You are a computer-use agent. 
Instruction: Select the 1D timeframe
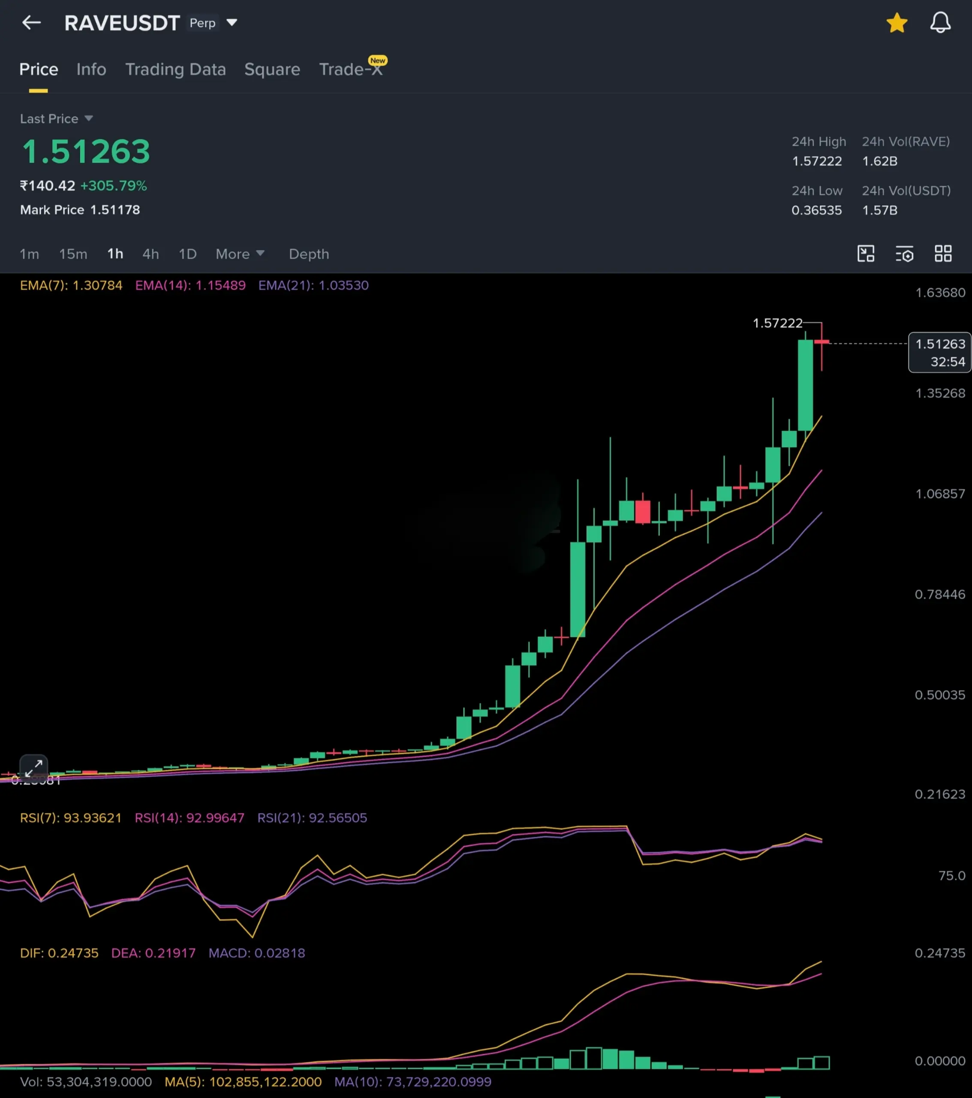point(187,254)
